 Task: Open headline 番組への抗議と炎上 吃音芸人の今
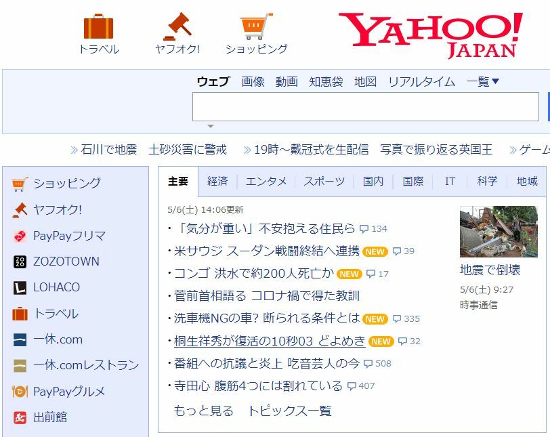click(x=267, y=363)
